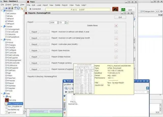The width and height of the screenshot is (163, 117).
Task: Open the History clock tab in Konqueror sidebar
Action: click(64, 106)
